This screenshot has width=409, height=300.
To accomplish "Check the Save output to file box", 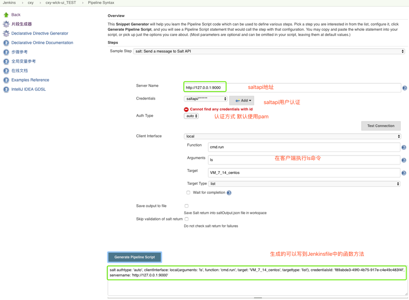I will tap(187, 206).
